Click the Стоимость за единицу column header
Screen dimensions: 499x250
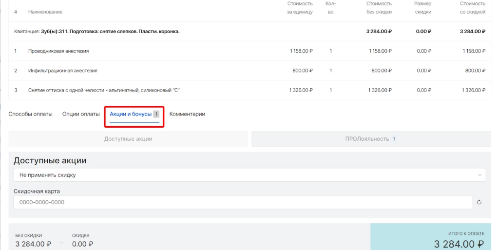click(x=300, y=8)
